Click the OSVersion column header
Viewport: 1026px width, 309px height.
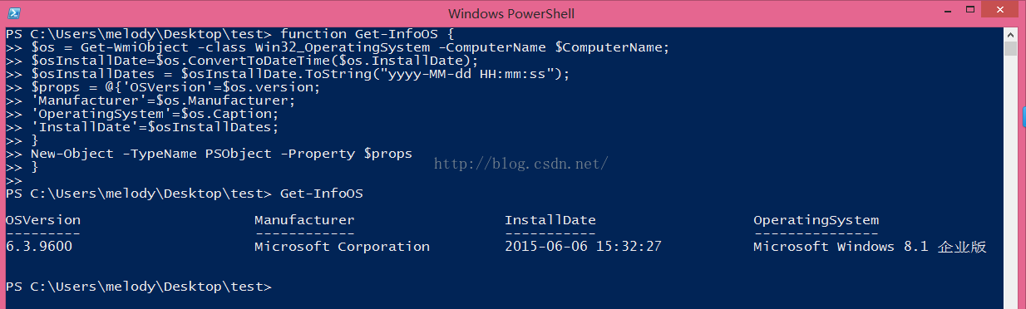pyautogui.click(x=43, y=220)
